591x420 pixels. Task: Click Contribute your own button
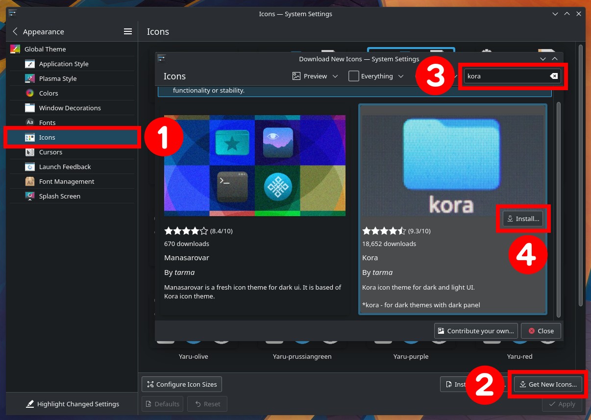click(x=476, y=331)
